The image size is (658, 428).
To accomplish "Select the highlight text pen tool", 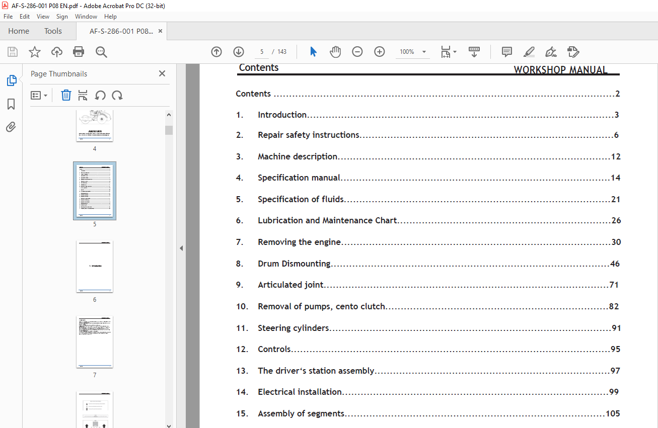I will click(529, 52).
